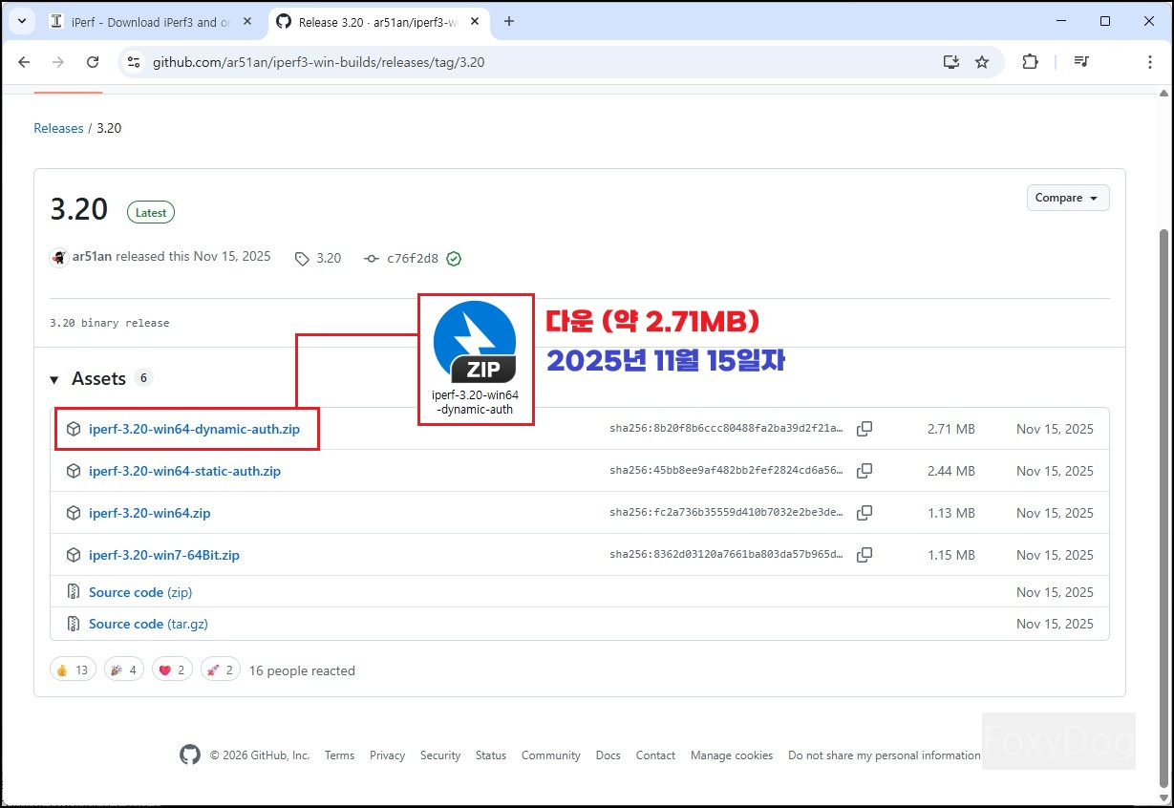Viewport: 1174px width, 808px height.
Task: Toggle the party popper reaction
Action: click(x=123, y=670)
